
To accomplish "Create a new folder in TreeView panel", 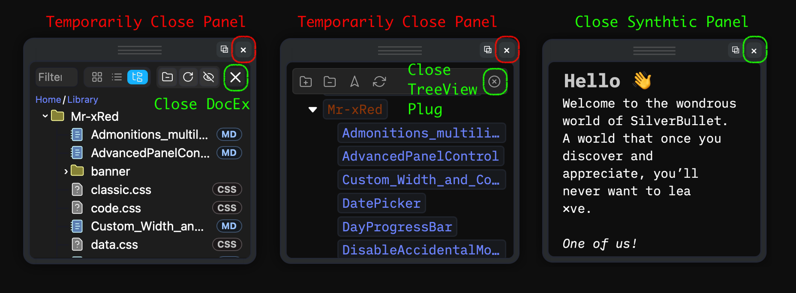I will (x=305, y=81).
